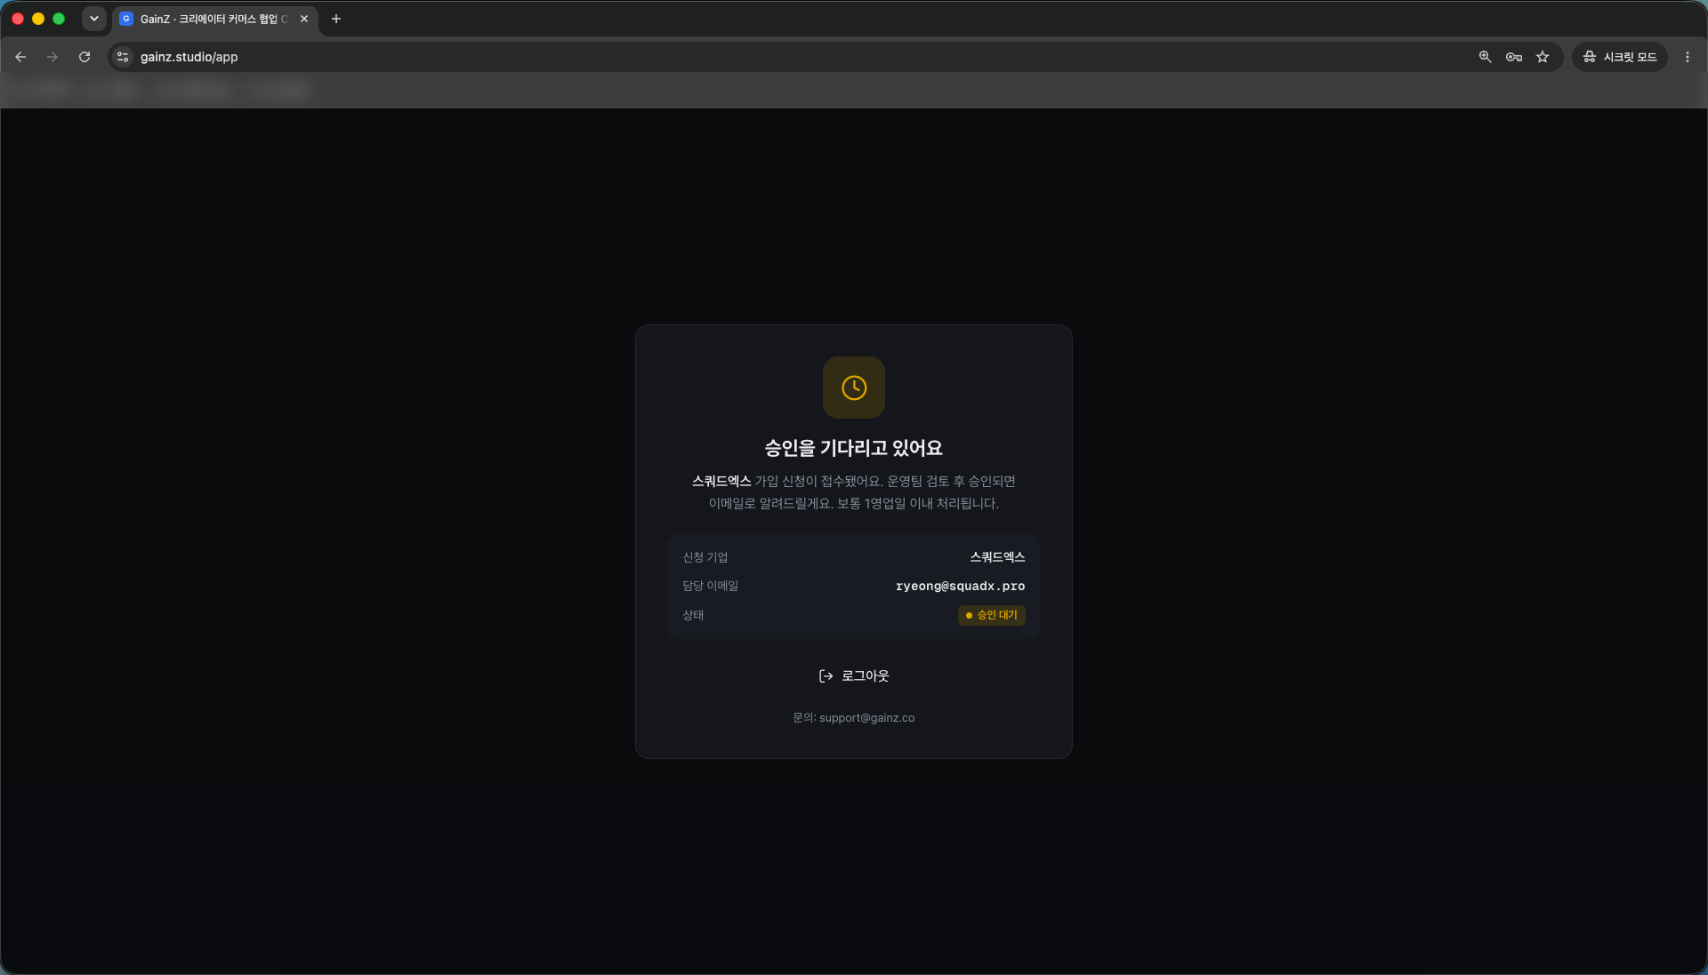Click the 승인을 기다리고 있어요 heading

point(854,448)
